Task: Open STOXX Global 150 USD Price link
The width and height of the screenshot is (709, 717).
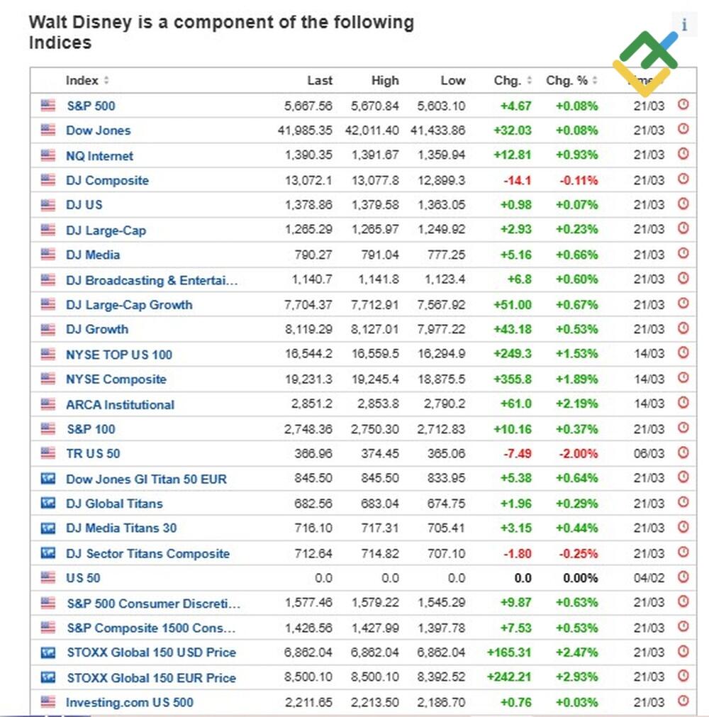Action: coord(151,652)
